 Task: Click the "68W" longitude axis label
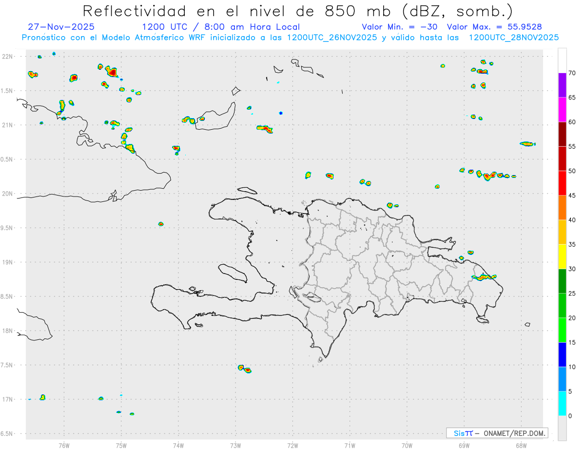coord(521,445)
